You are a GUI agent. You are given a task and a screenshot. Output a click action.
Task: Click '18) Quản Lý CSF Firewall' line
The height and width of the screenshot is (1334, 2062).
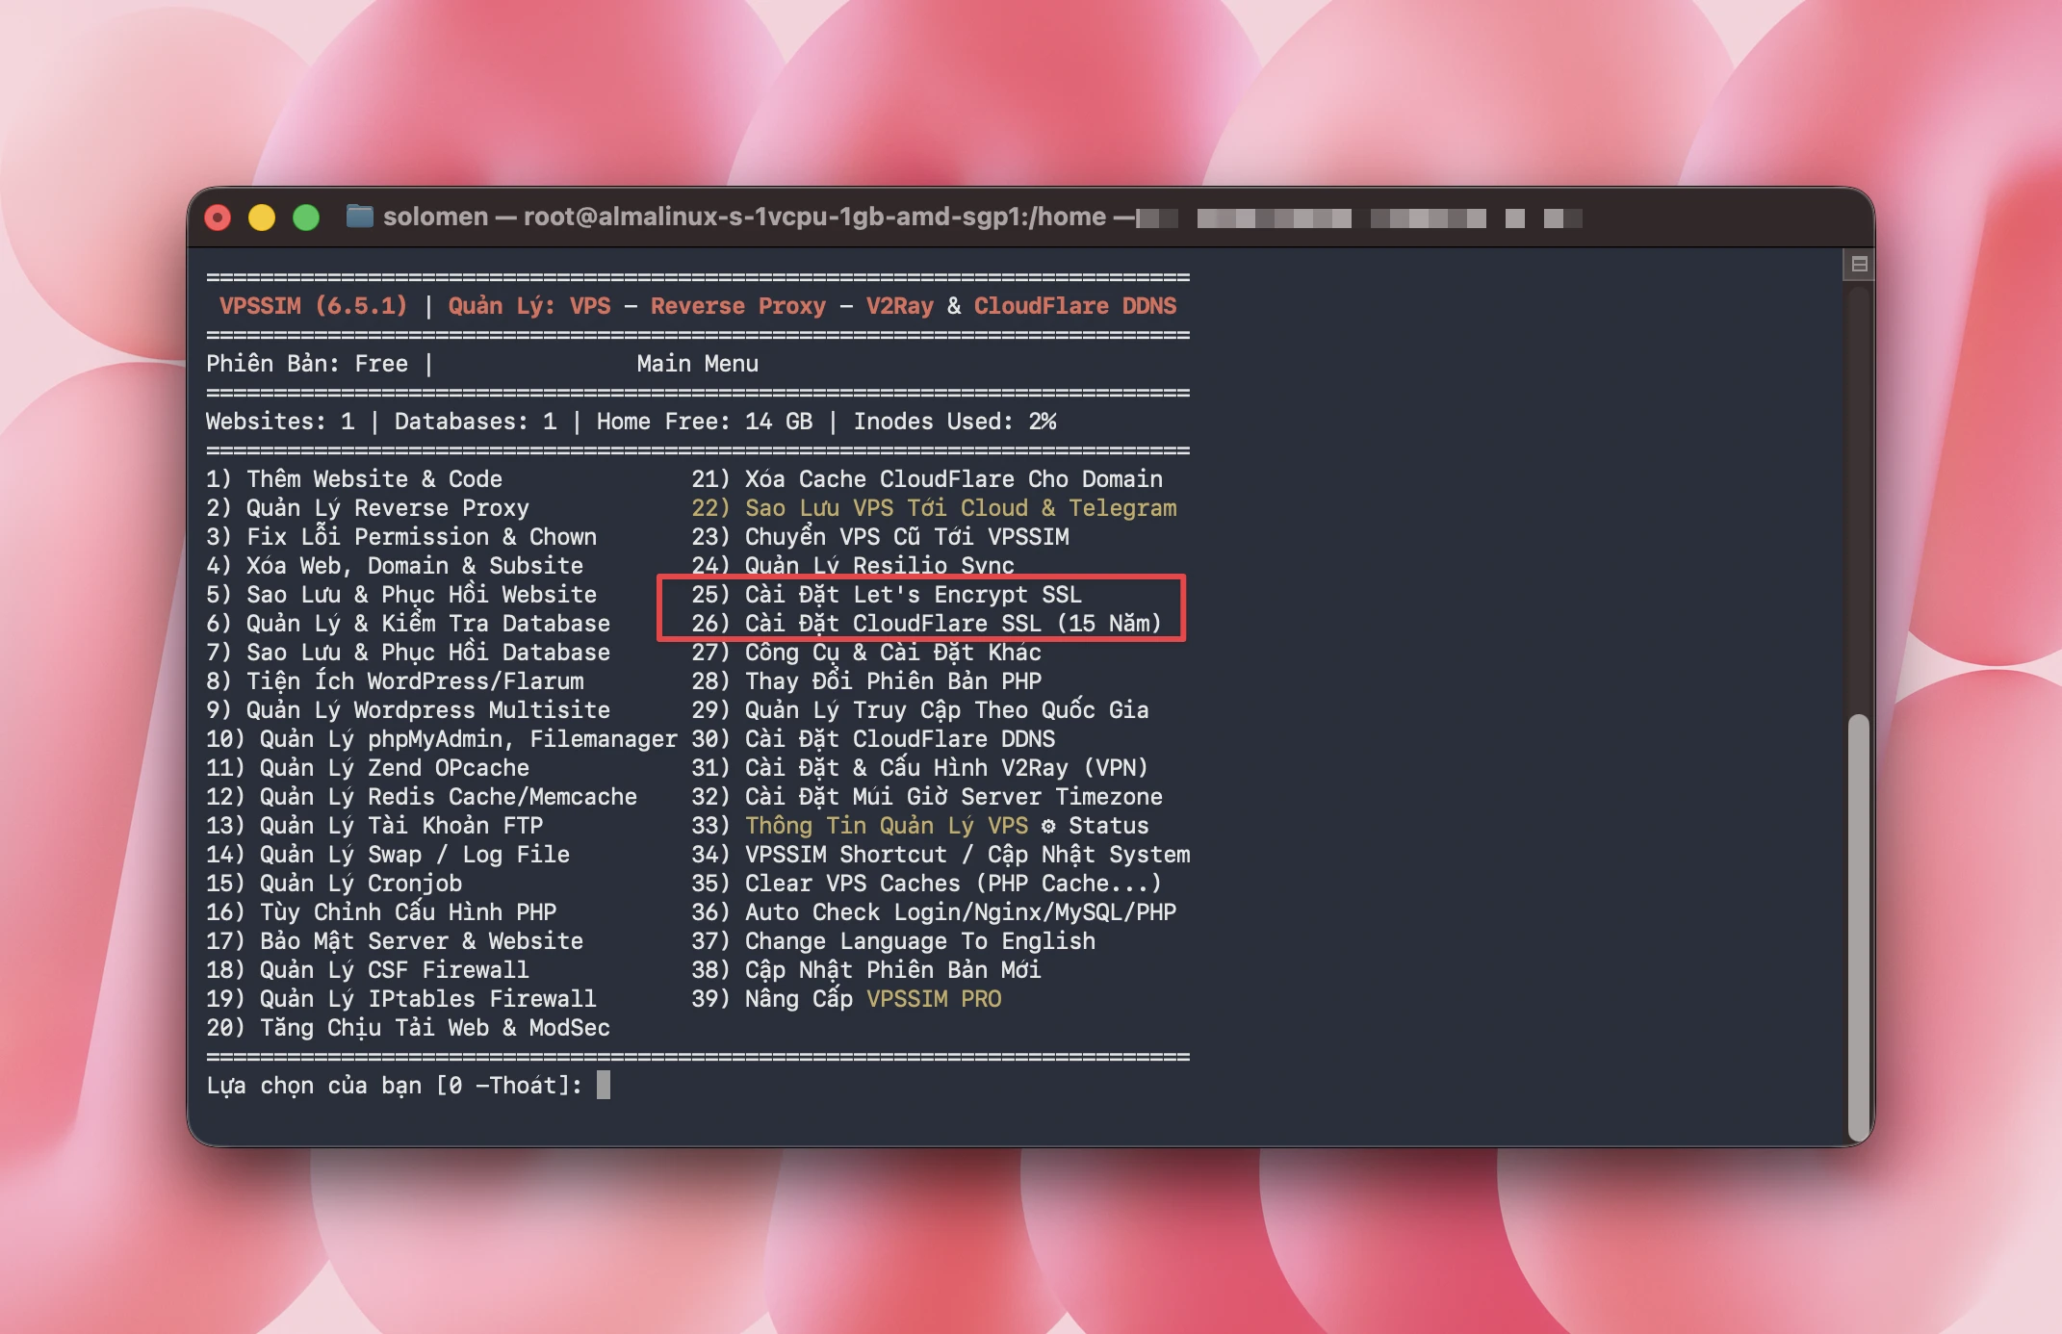point(368,970)
